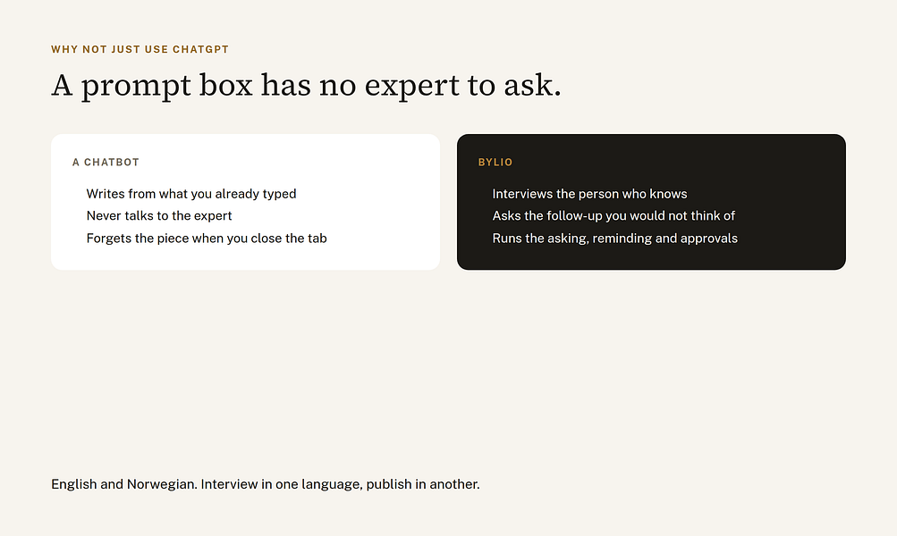The image size is (897, 536).
Task: Click 'Asks the follow-up you would not think of'
Action: point(614,215)
